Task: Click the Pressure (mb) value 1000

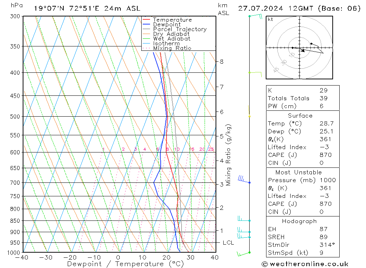Action: pos(328,180)
